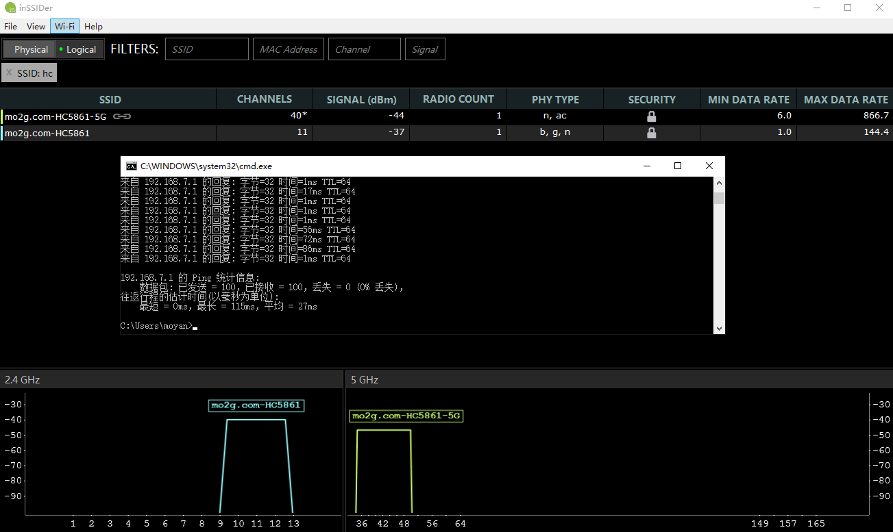Focus the MAC Address filter field
This screenshot has height=532, width=893.
289,49
